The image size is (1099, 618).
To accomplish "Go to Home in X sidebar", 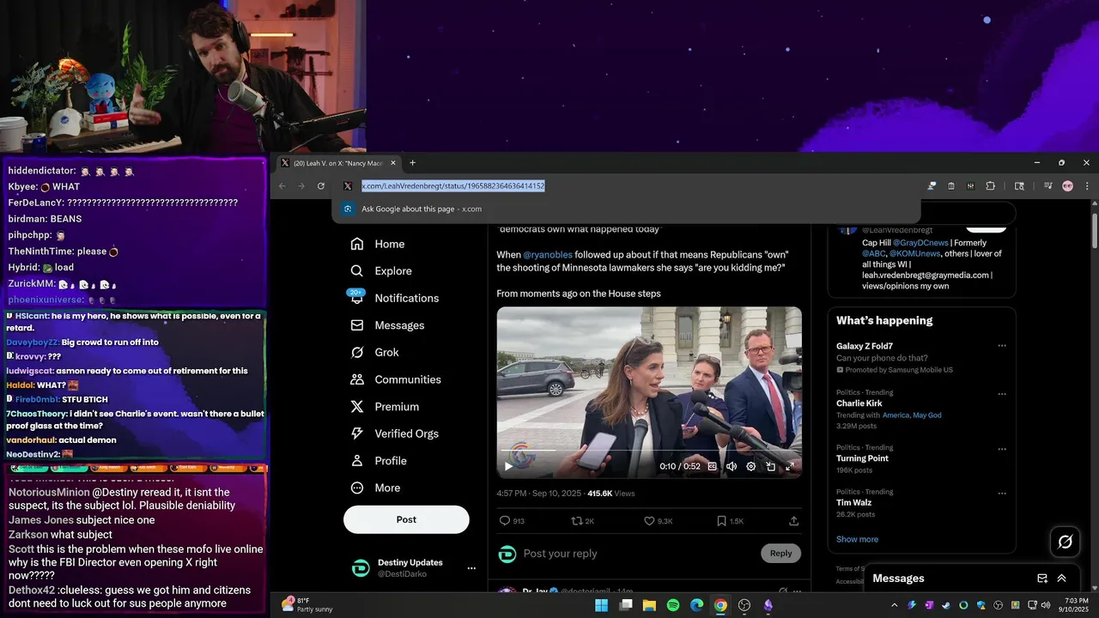I will (378, 244).
